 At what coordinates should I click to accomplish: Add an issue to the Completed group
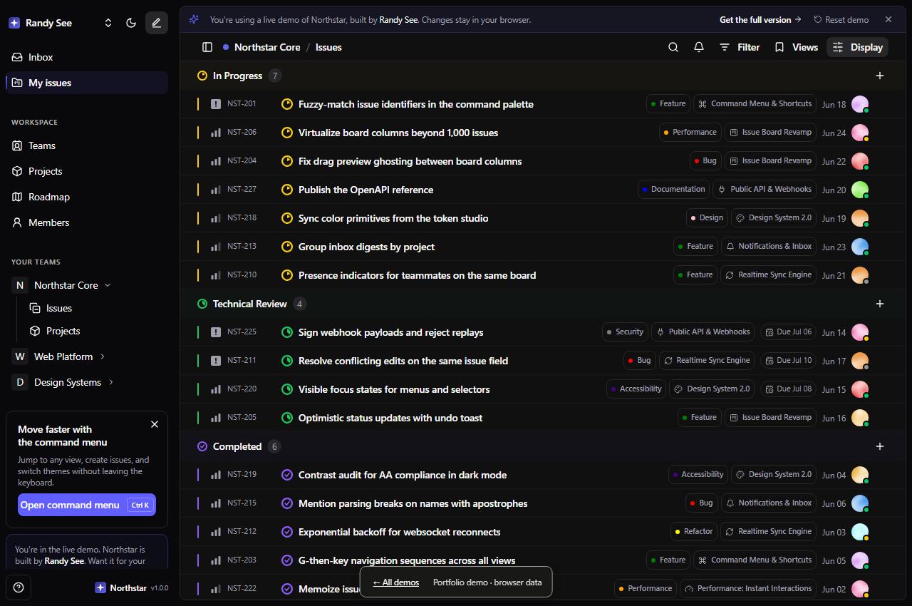880,446
